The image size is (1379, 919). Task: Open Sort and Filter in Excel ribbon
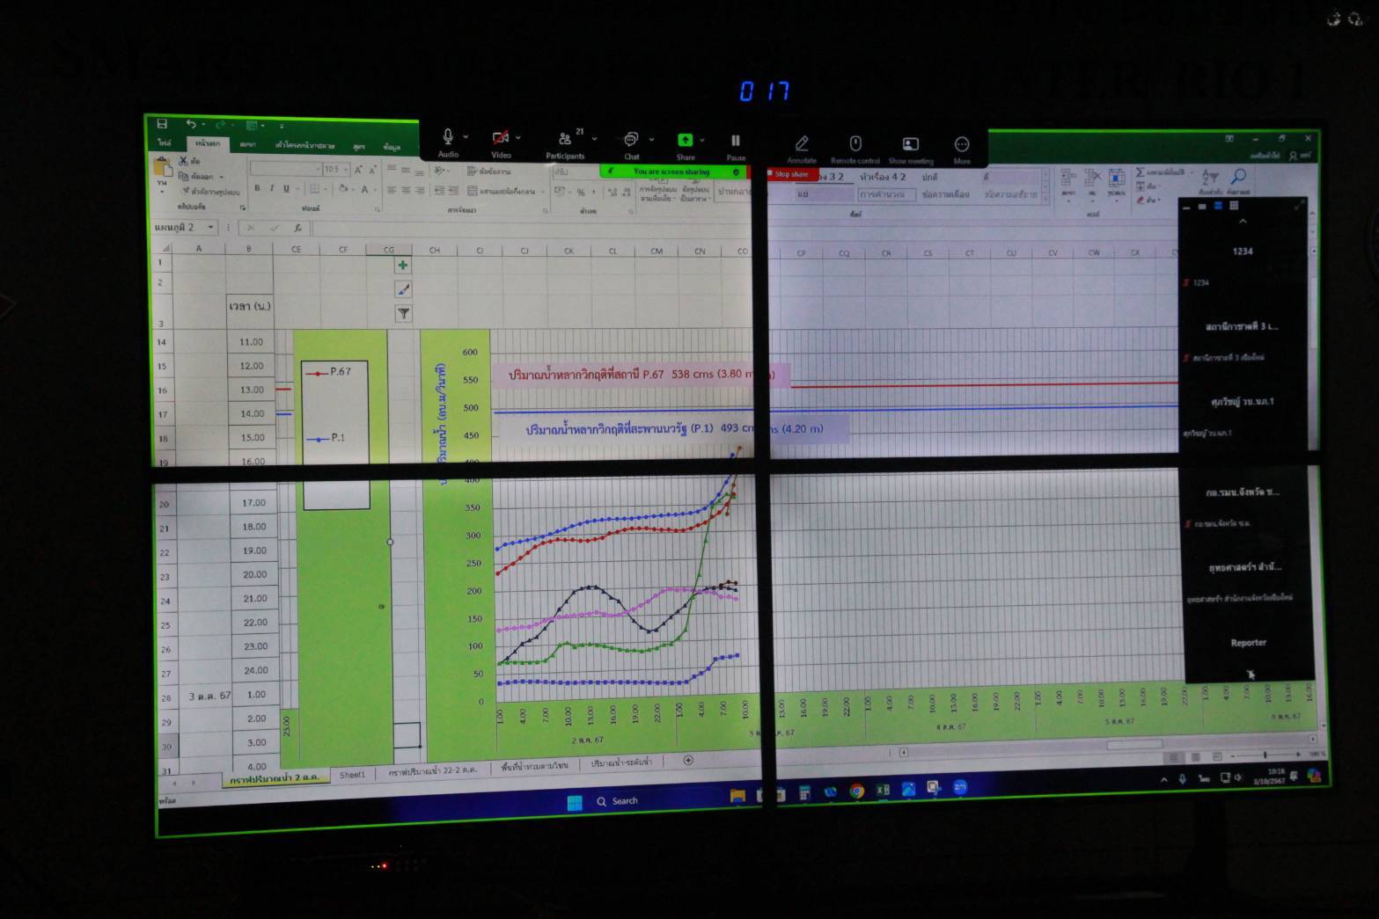click(1211, 180)
